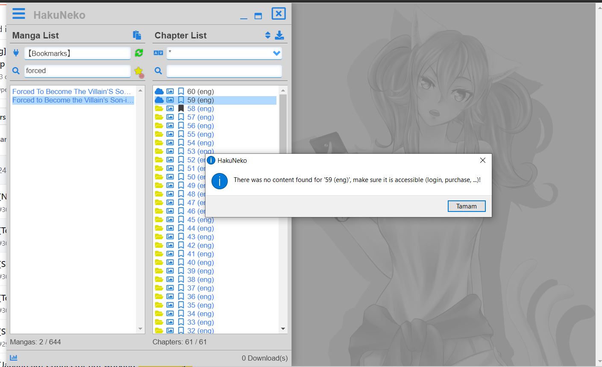This screenshot has width=602, height=367.
Task: Click 'Mangas: 2 / 644' status text
Action: pos(35,342)
